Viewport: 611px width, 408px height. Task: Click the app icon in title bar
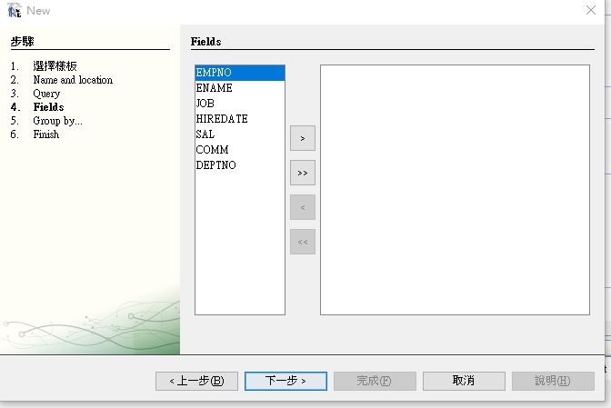[x=14, y=11]
